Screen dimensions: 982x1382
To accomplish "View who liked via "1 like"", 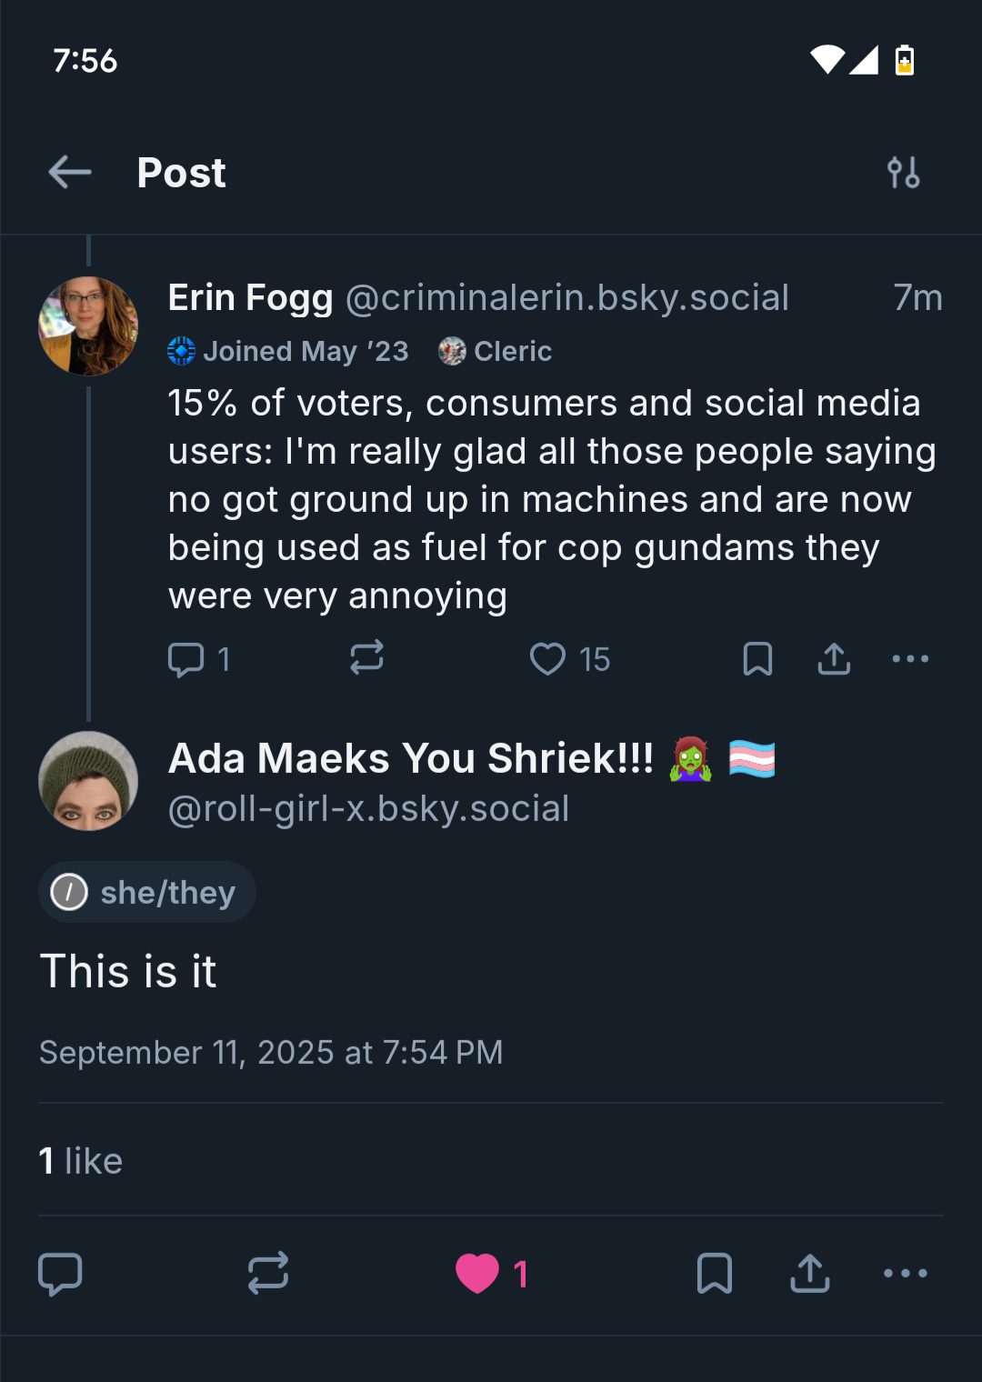I will click(81, 1161).
